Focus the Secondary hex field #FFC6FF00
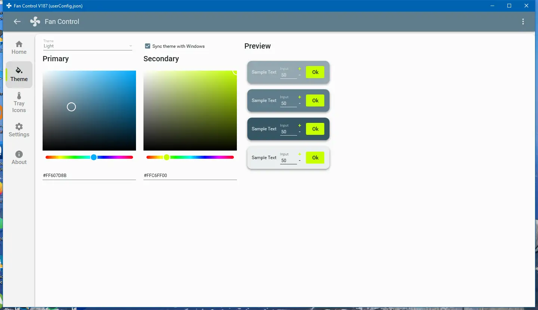 [x=190, y=175]
